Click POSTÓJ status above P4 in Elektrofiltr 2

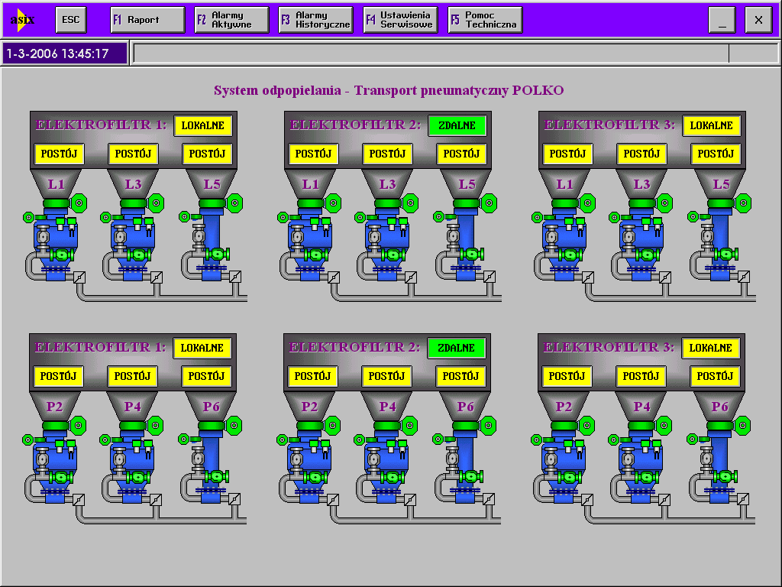[x=386, y=376]
